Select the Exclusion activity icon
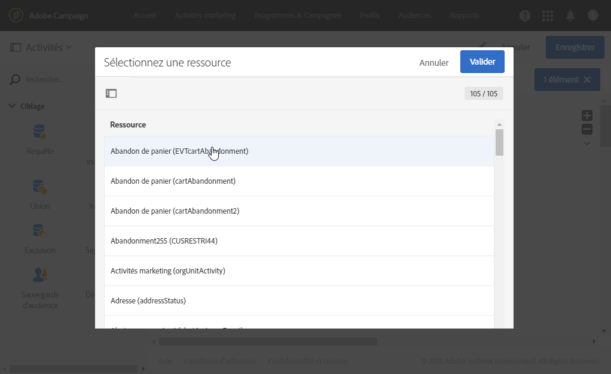611x374 pixels. click(x=40, y=231)
